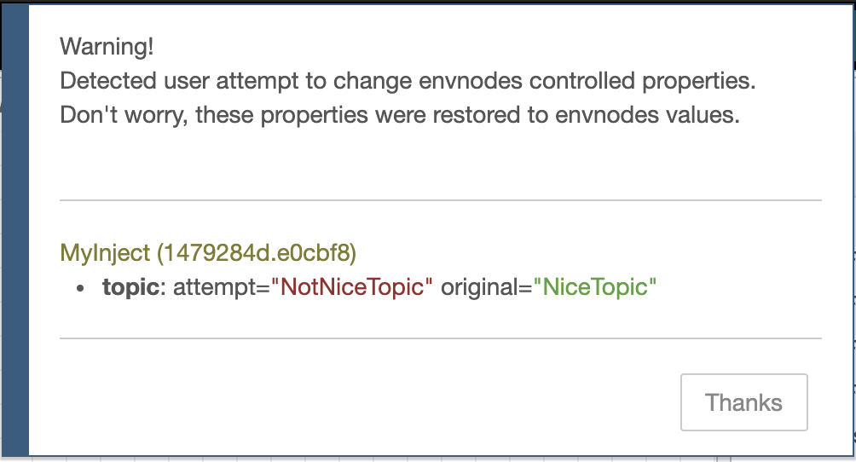Screen dimensions: 856x462
Task: Select the green "NiceTopic" original value
Action: [594, 286]
